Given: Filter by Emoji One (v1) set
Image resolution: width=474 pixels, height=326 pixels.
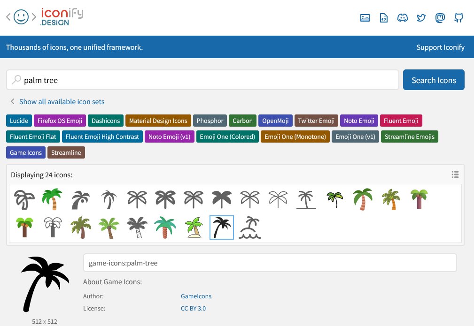Looking at the screenshot, I should (x=355, y=137).
